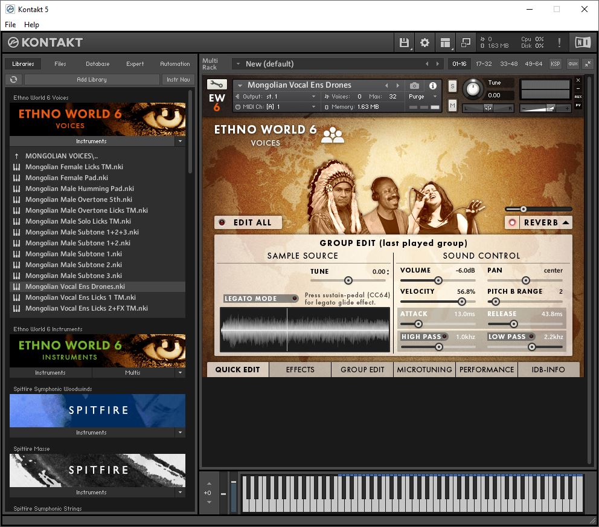Open the Help menu
The width and height of the screenshot is (599, 527).
[x=31, y=24]
